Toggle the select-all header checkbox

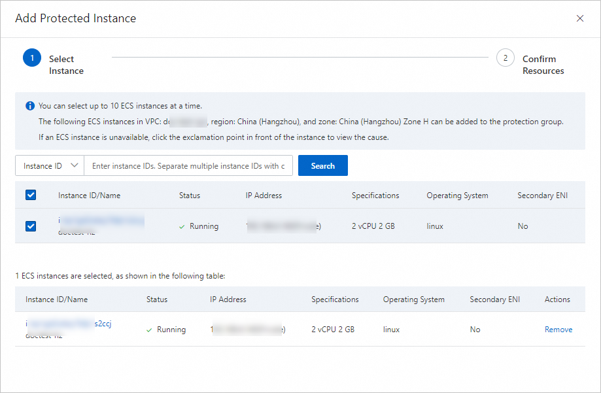(31, 195)
